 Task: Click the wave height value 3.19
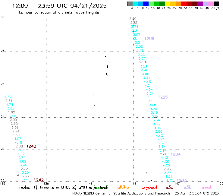(x=154, y=112)
